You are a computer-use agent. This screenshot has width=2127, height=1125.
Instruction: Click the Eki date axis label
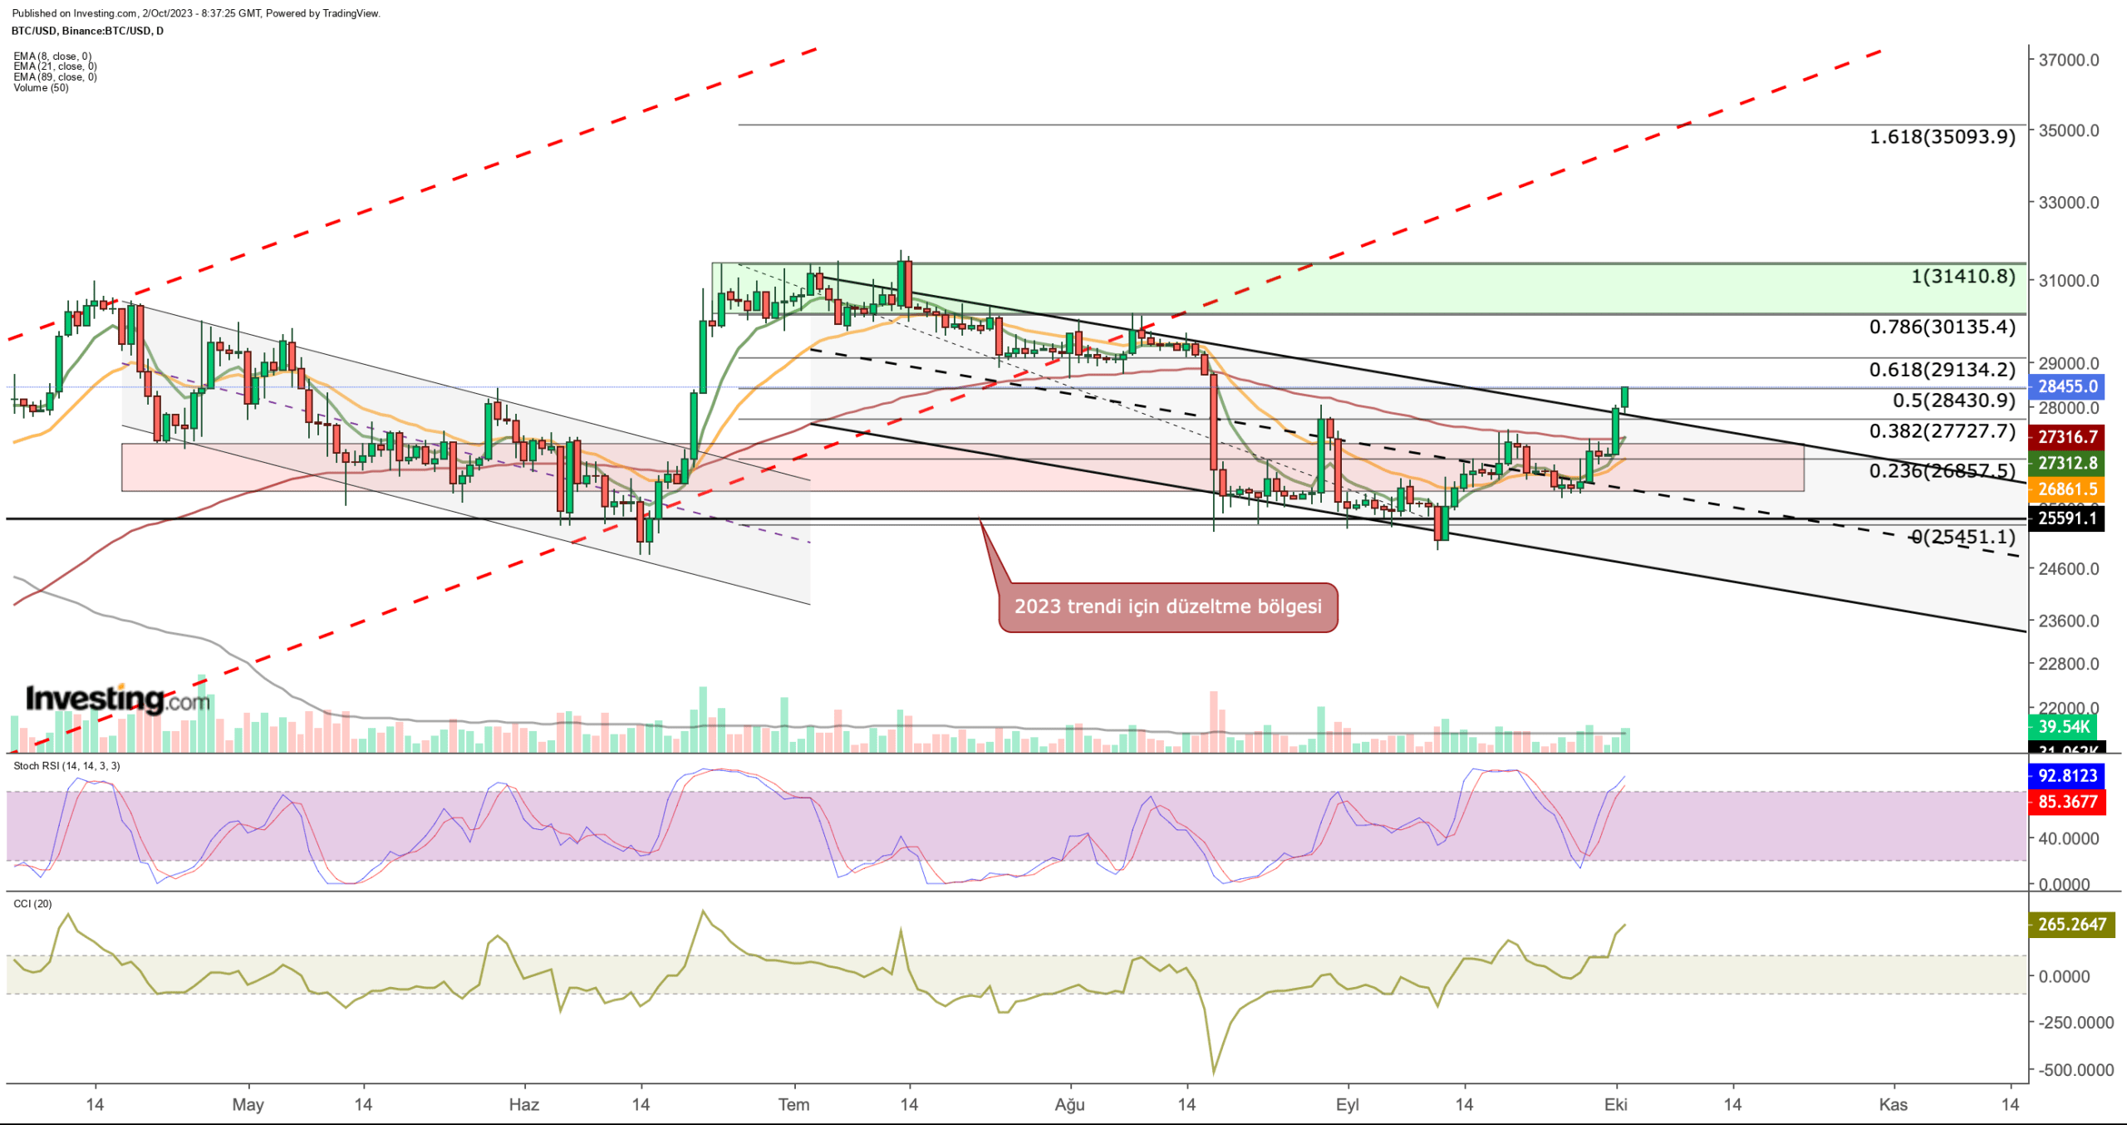(x=1616, y=1105)
